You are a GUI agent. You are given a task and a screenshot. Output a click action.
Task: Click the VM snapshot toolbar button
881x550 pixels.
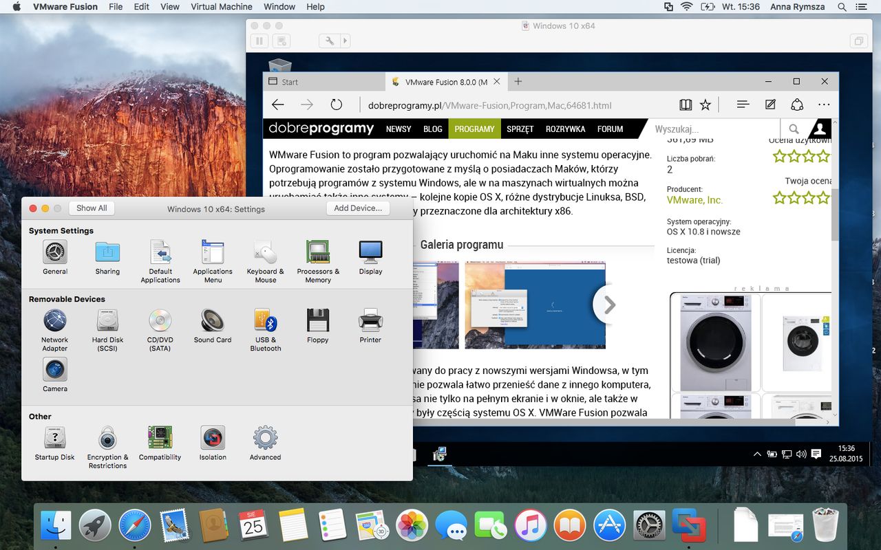pyautogui.click(x=282, y=41)
